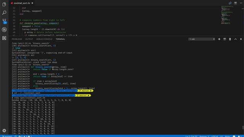Split the terminal pane
The height and width of the screenshot is (137, 244).
225,39
